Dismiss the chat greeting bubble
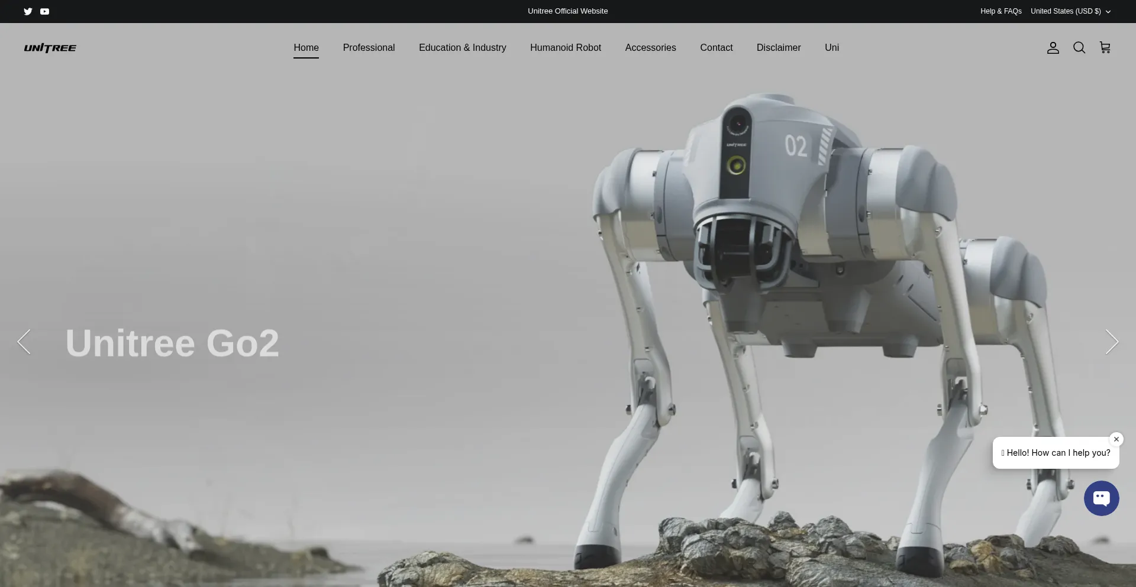1136x587 pixels. point(1116,439)
